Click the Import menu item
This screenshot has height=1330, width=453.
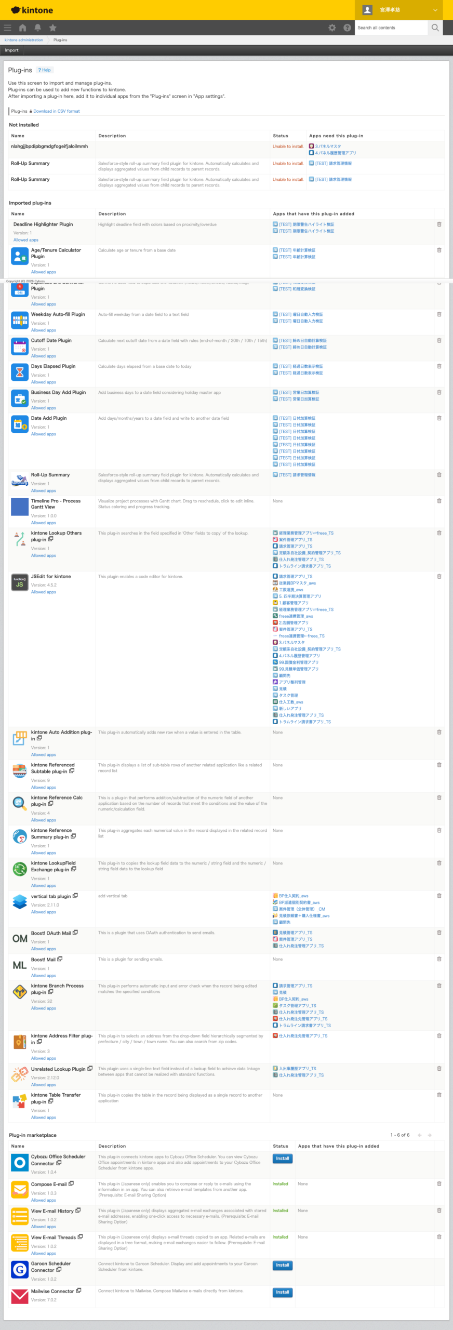[11, 50]
